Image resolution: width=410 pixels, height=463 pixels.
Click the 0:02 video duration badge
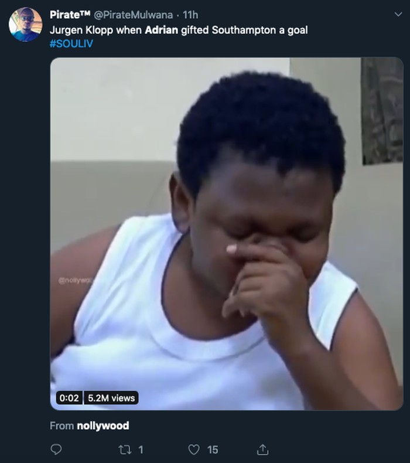(69, 398)
